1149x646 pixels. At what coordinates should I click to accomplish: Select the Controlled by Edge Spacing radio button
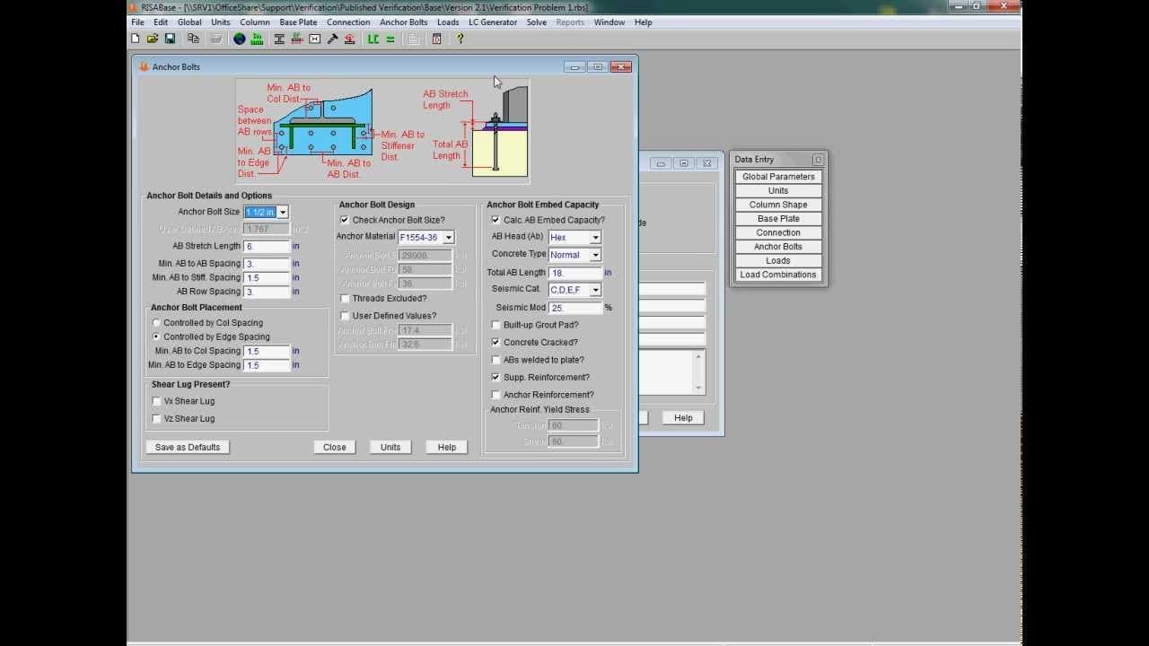click(156, 337)
